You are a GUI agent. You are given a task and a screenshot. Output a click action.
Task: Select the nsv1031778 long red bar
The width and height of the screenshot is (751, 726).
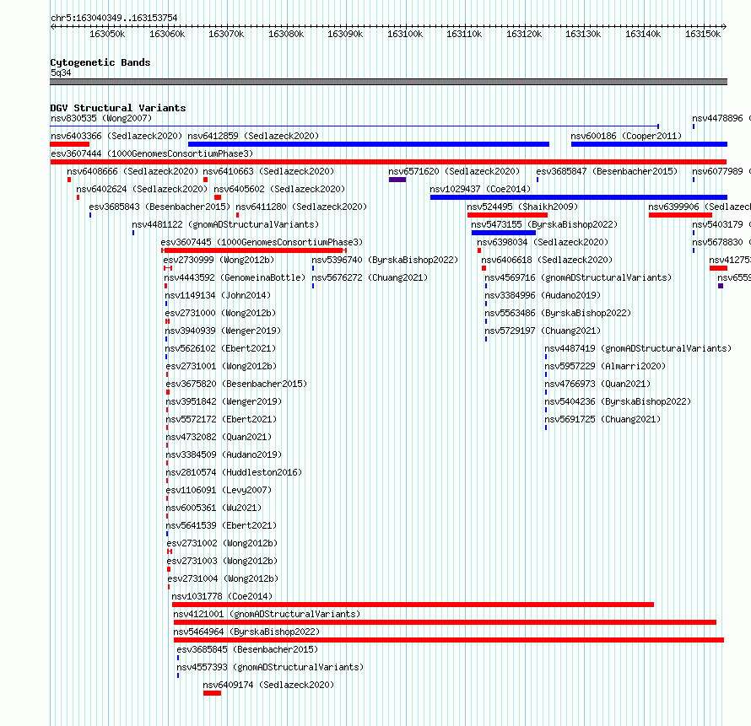coord(413,605)
